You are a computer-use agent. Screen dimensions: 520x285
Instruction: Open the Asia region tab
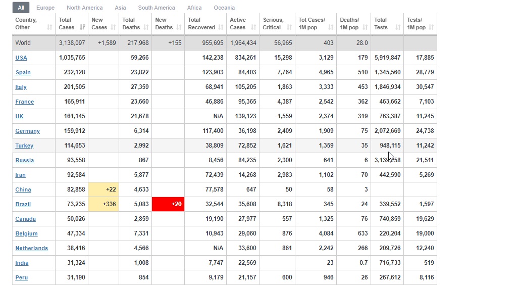click(x=120, y=8)
